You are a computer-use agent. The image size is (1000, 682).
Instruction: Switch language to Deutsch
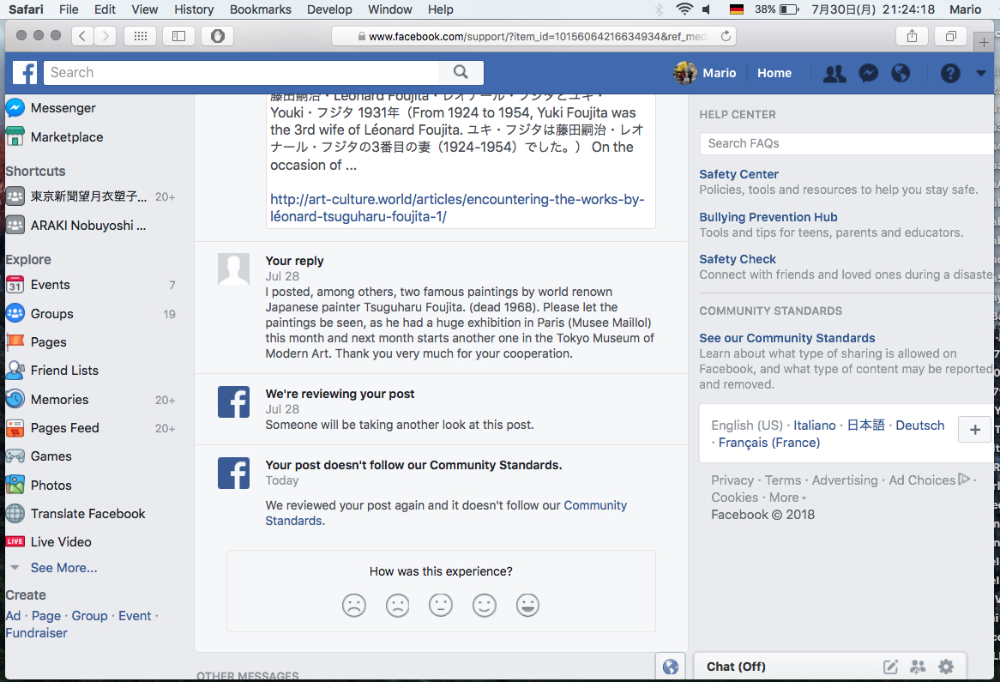click(919, 425)
